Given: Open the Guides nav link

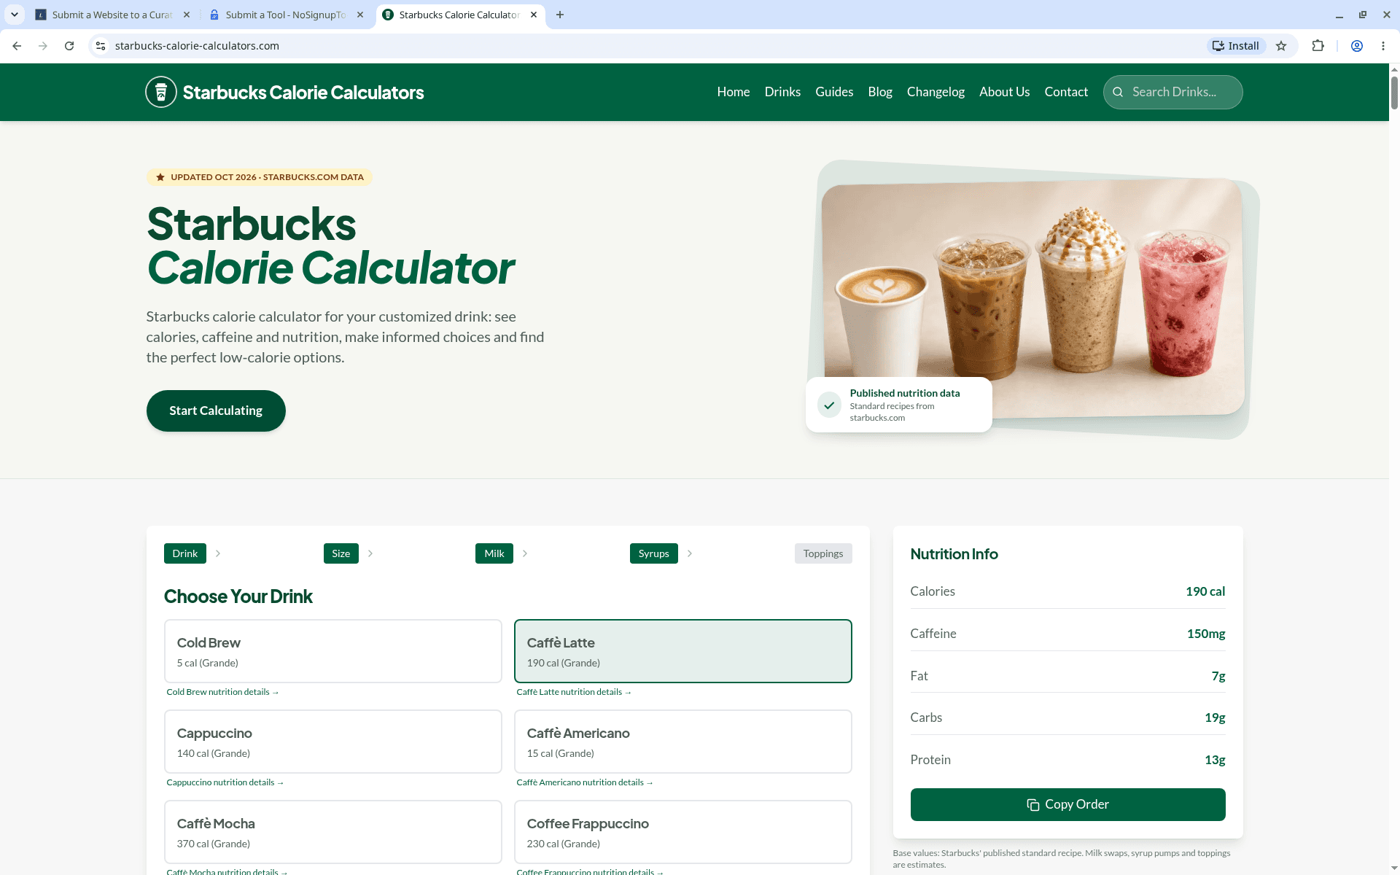Looking at the screenshot, I should click(x=834, y=92).
